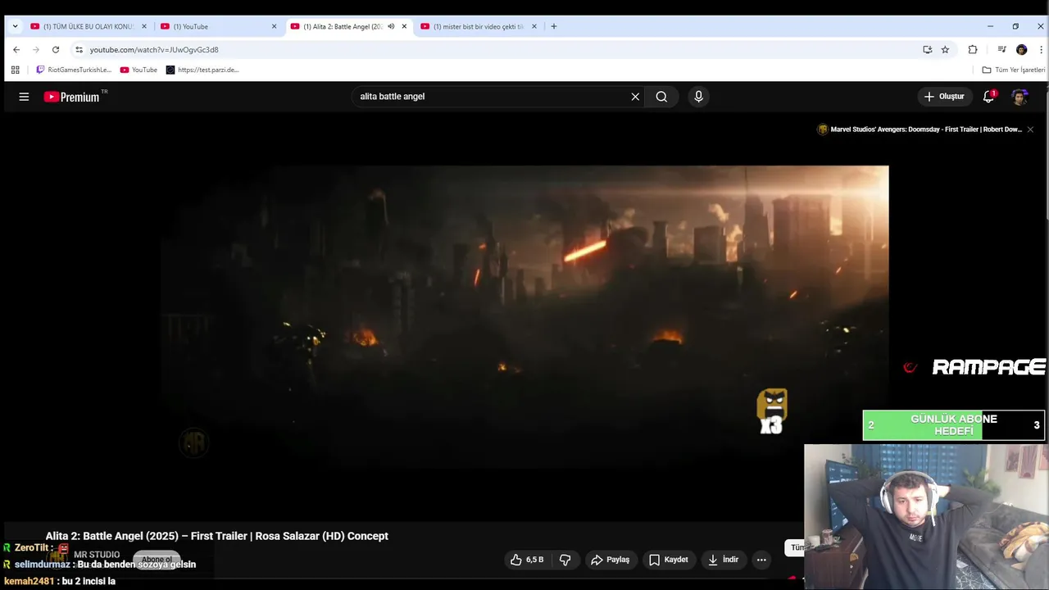Click the Alita 2 video title text
The width and height of the screenshot is (1049, 590).
coord(217,536)
